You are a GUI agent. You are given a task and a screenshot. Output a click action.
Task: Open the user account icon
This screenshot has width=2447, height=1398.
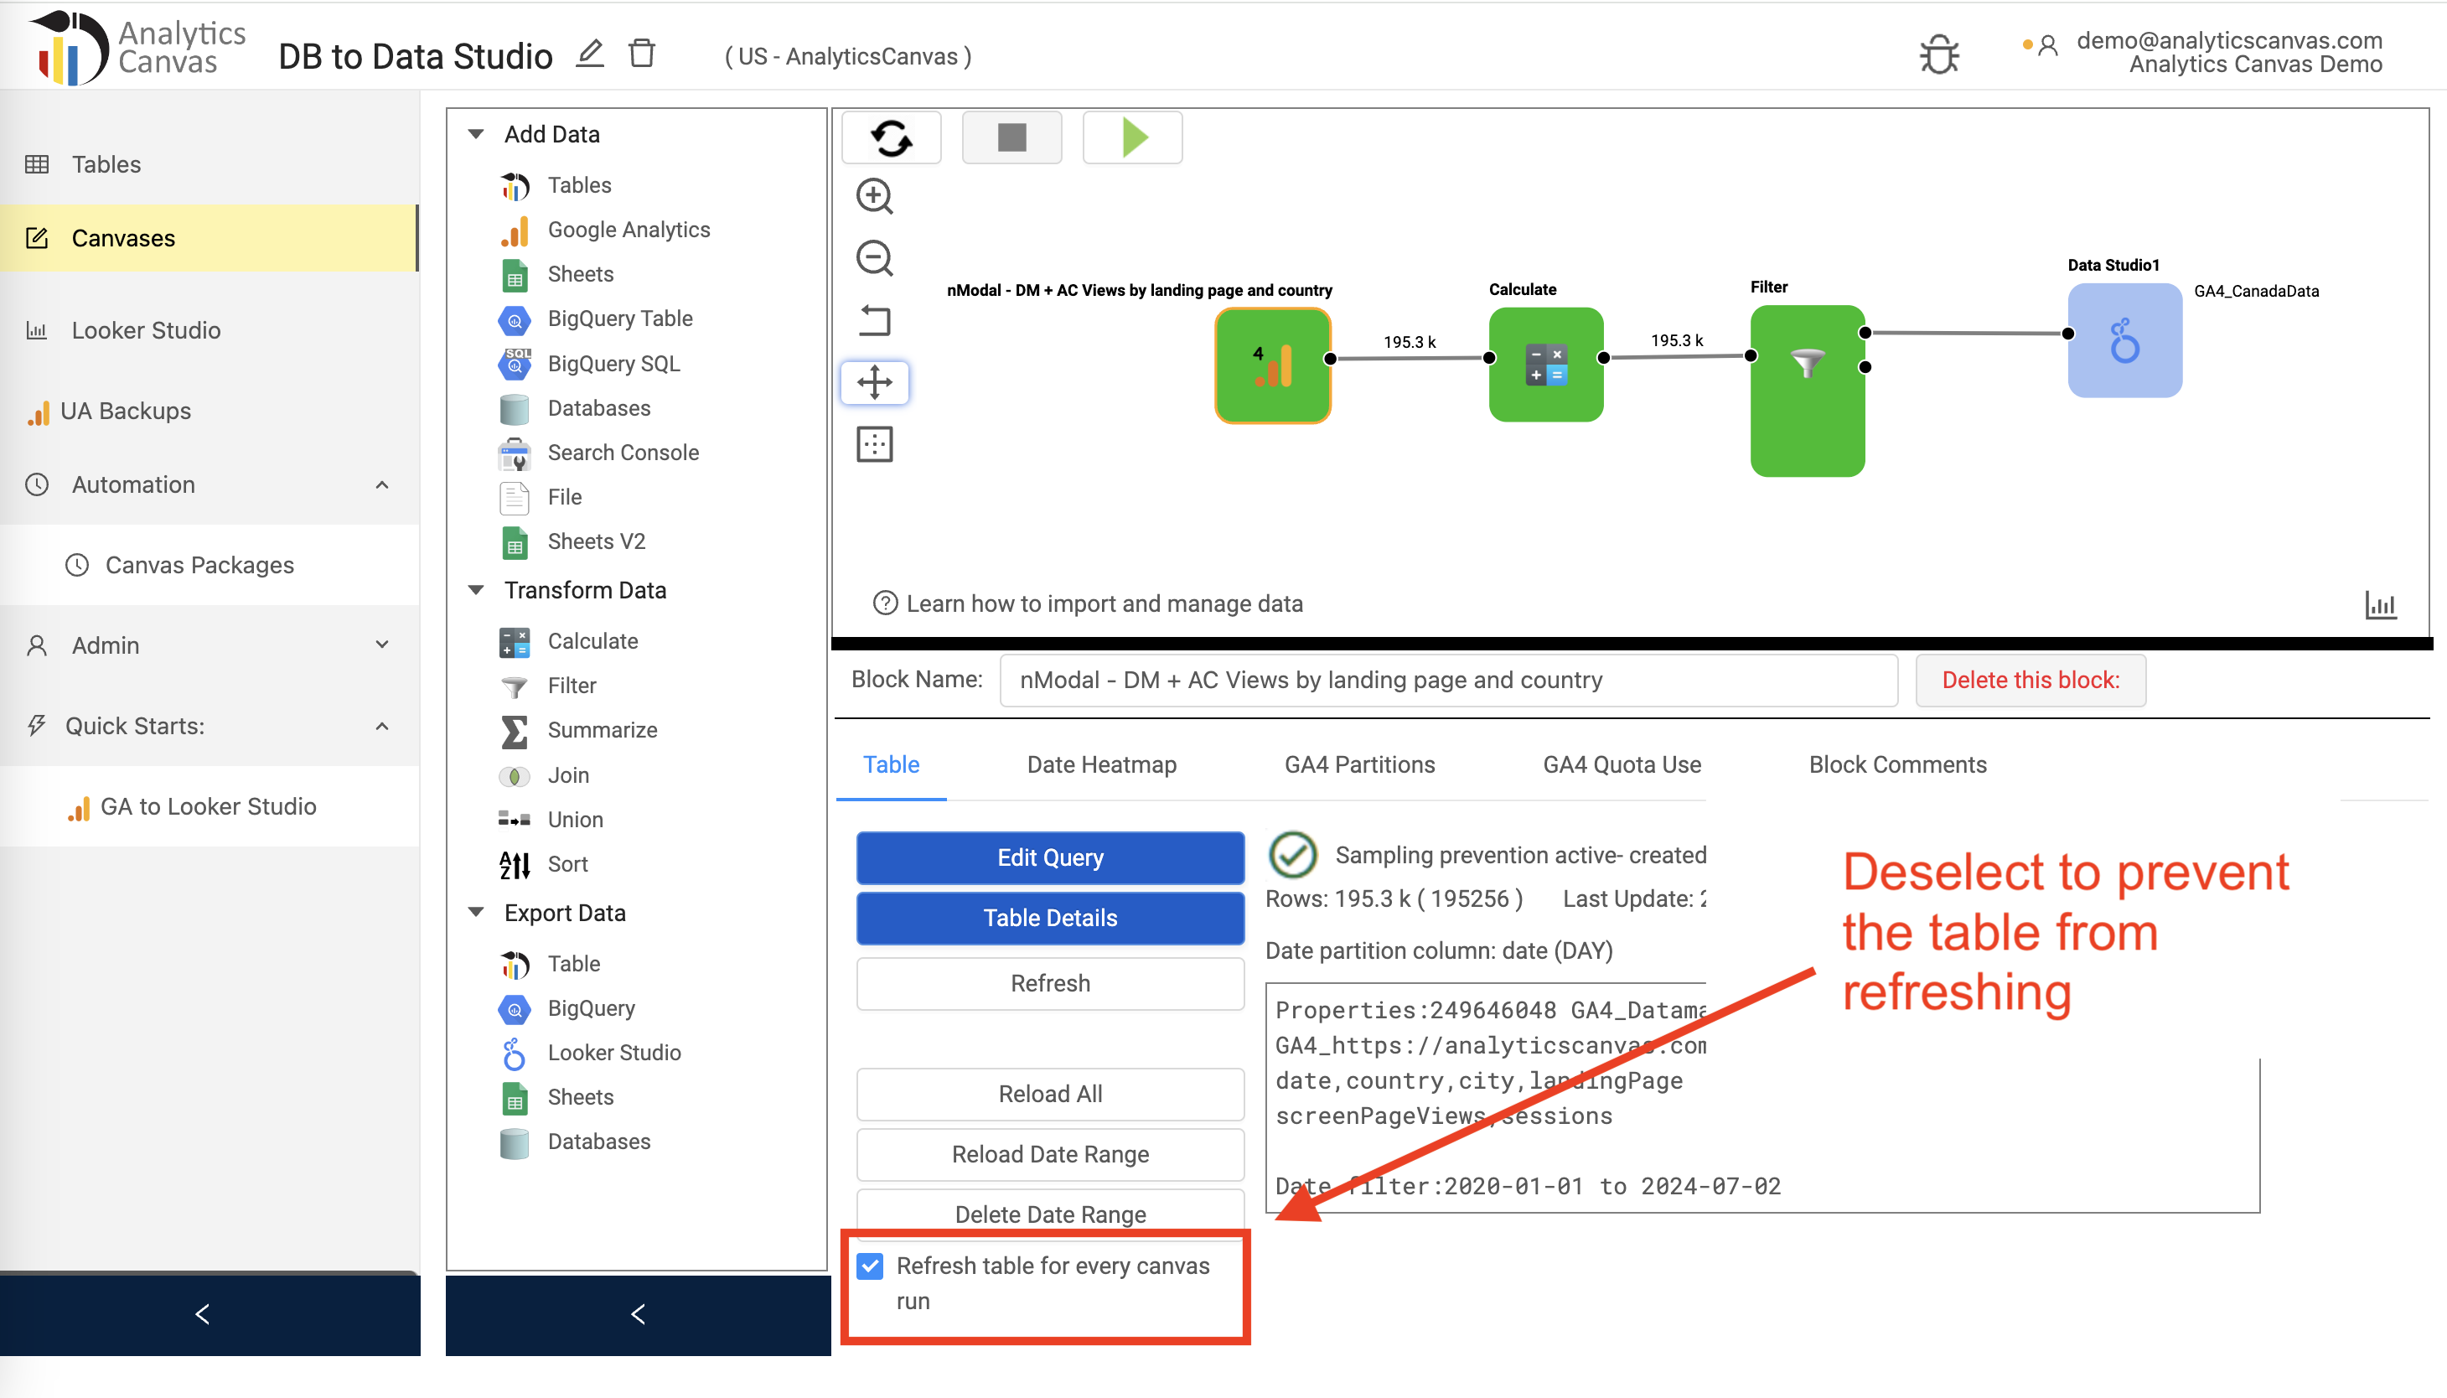pyautogui.click(x=2046, y=46)
